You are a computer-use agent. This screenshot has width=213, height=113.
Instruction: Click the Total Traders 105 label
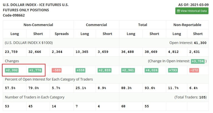pos(190,97)
